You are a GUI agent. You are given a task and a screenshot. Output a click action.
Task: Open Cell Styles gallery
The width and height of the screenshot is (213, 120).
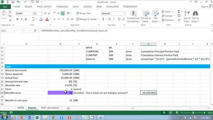click(x=155, y=17)
